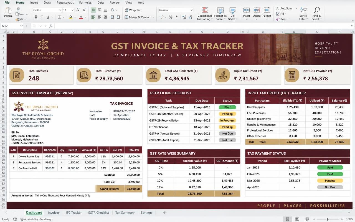
Task: Toggle bold formatting in the ribbon
Action: point(36,17)
